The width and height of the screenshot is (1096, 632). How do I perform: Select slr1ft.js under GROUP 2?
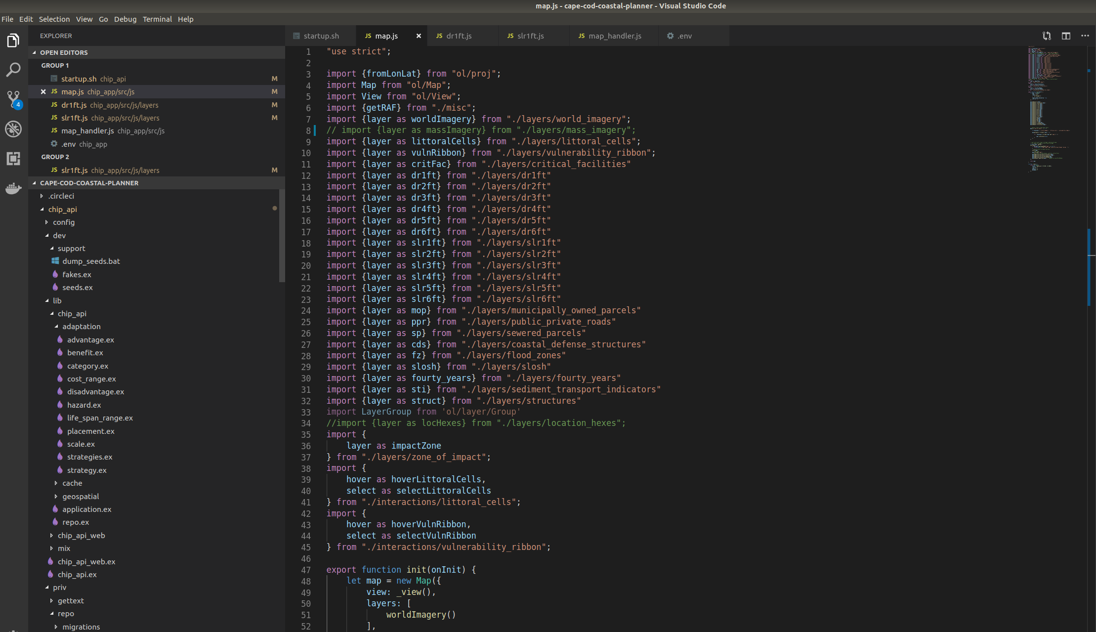[x=75, y=170]
